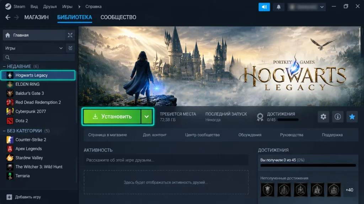Open the account name dropdown

307,7
